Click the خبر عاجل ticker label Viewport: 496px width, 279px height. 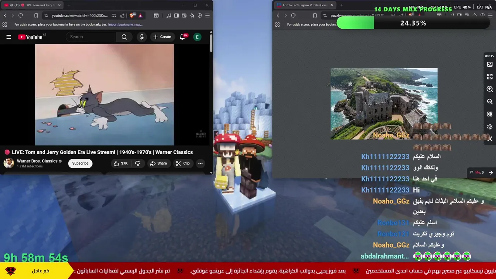(40, 271)
